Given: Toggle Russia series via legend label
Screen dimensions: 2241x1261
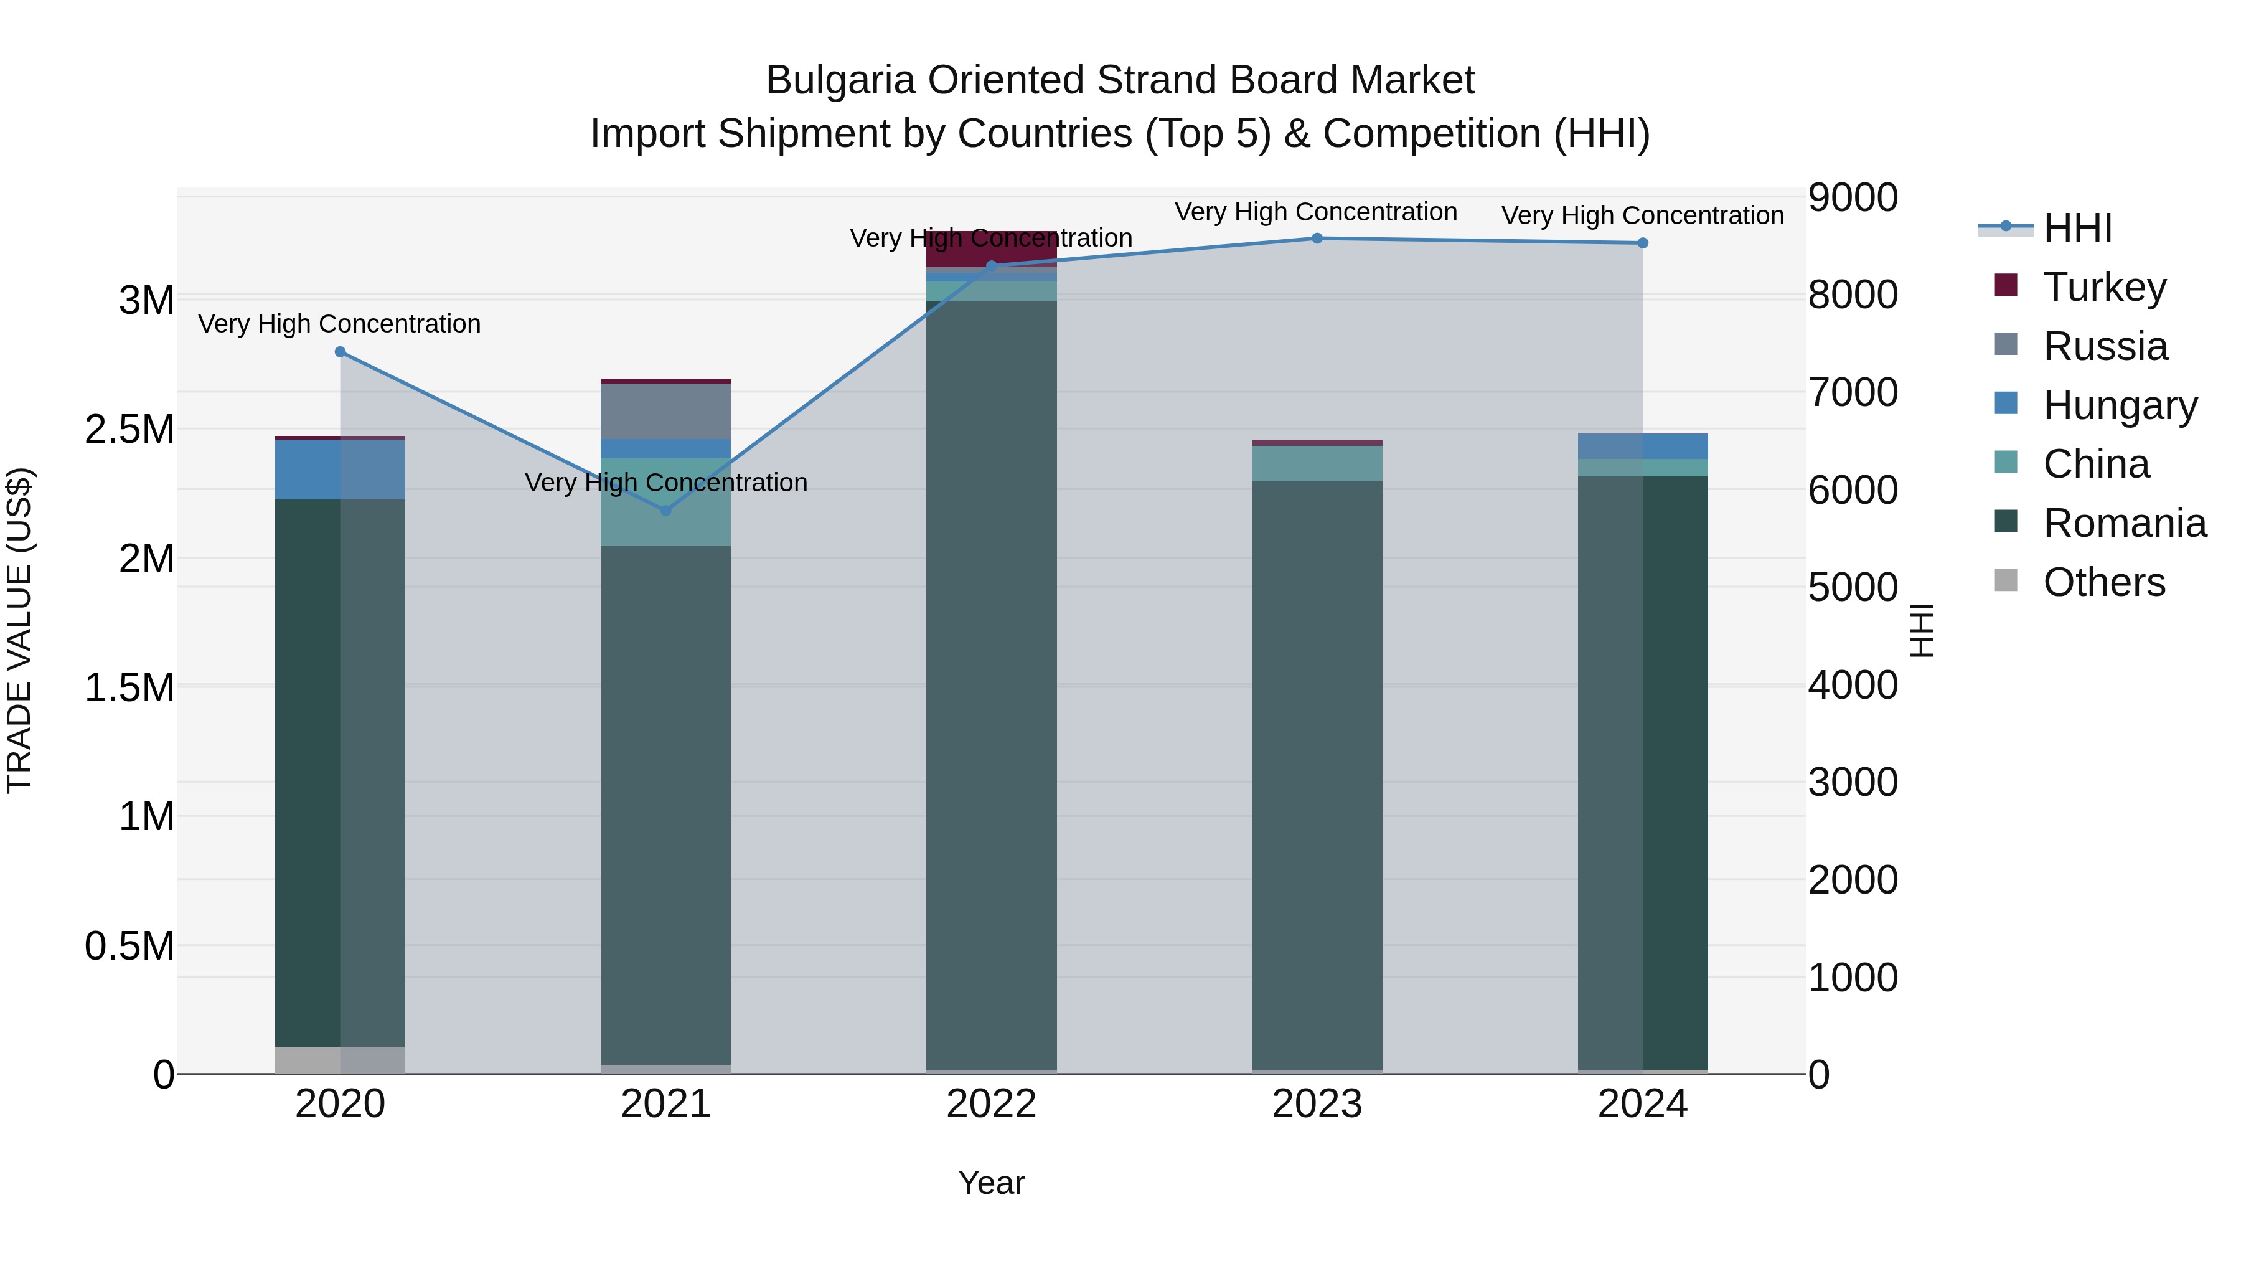Looking at the screenshot, I should 2105,346.
